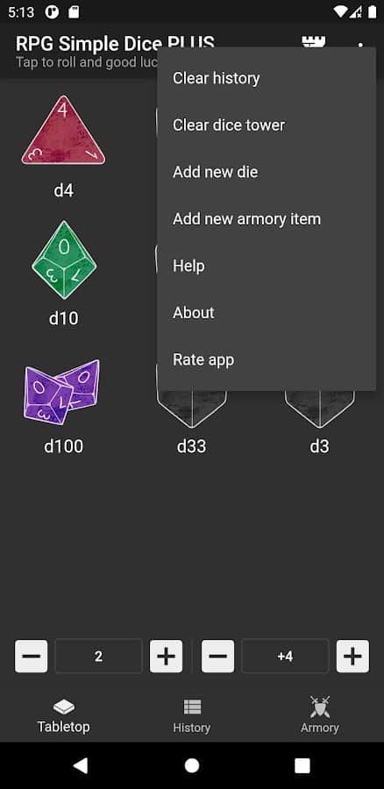Tap the Android back navigation button
The image size is (384, 789).
(x=81, y=765)
